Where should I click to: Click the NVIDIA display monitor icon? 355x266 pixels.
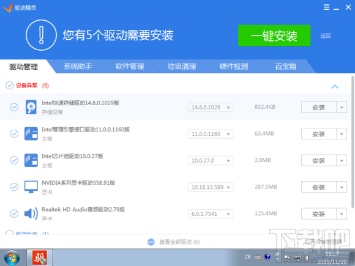coord(31,187)
